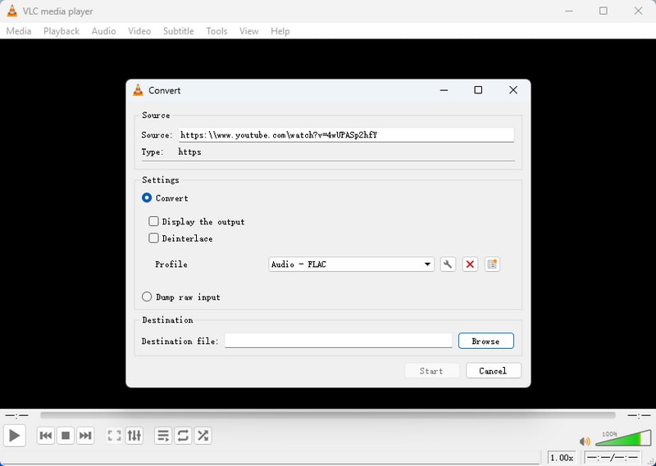The height and width of the screenshot is (466, 656).
Task: Enable Display the output checkbox
Action: [153, 221]
